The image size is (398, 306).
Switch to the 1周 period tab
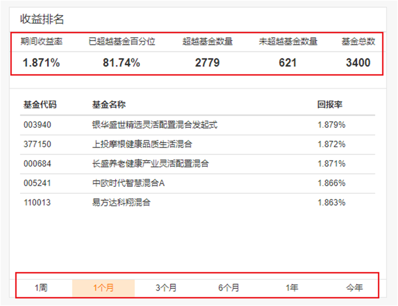coord(41,288)
